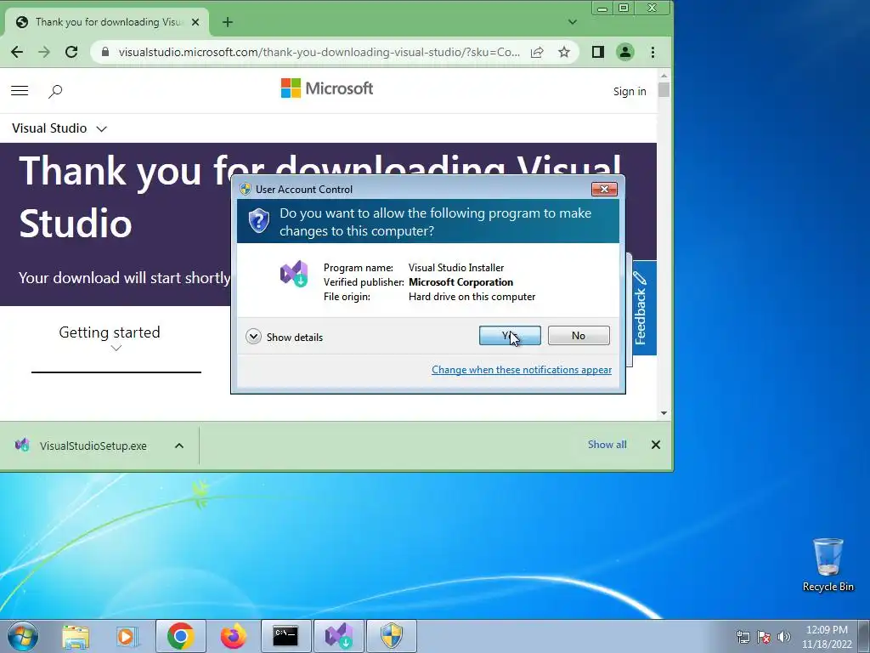Click the taskbar clock showing 12:09 PM
This screenshot has width=870, height=653.
tap(827, 637)
